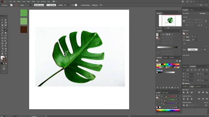The height and width of the screenshot is (117, 209).
Task: Select the Type tool
Action: 2,28
